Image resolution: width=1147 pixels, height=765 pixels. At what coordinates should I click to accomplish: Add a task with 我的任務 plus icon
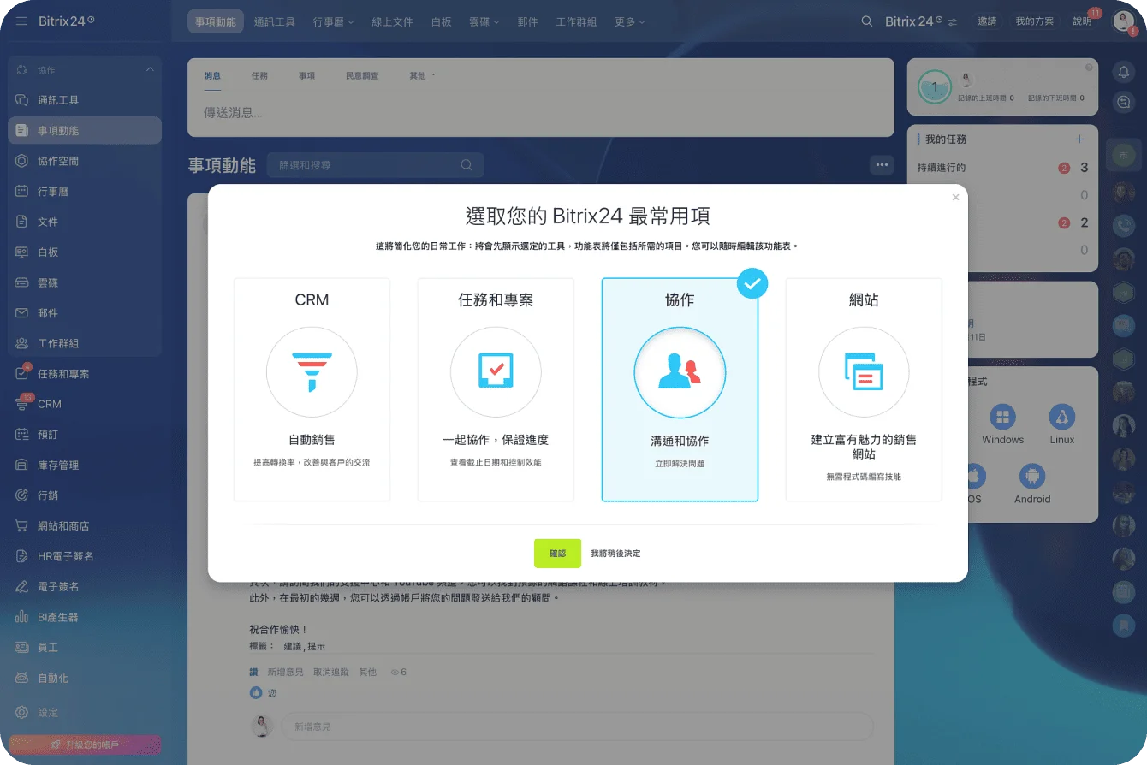click(1079, 139)
